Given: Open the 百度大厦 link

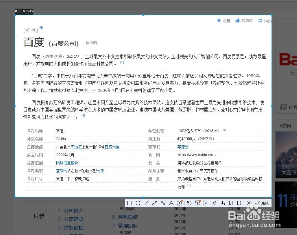Looking at the screenshot, I should tap(112, 147).
